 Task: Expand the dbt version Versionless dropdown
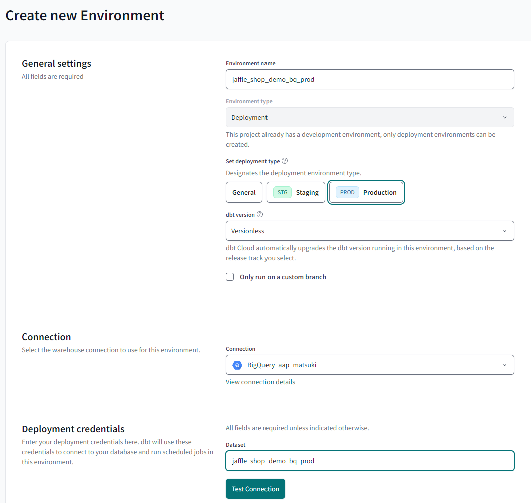pyautogui.click(x=370, y=231)
